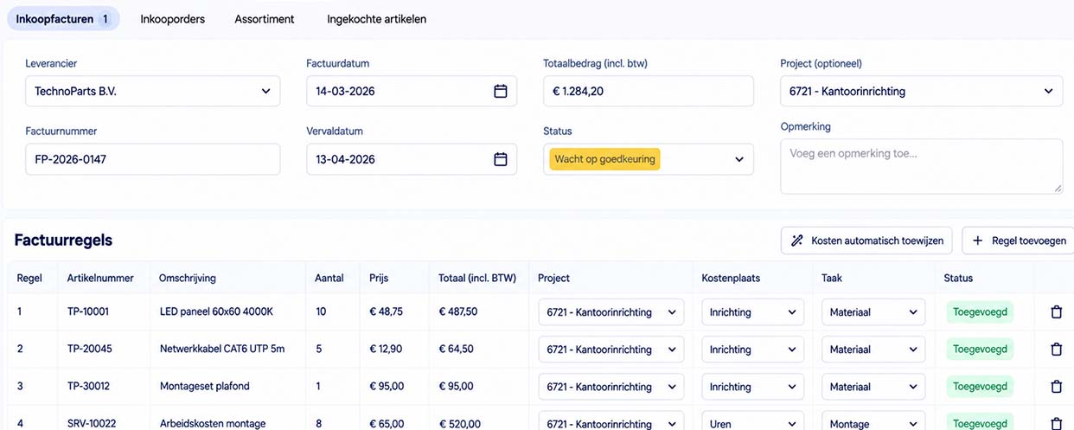1074x430 pixels.
Task: Delete the Netwerkkabel CAT6 row via trash icon
Action: click(x=1056, y=350)
